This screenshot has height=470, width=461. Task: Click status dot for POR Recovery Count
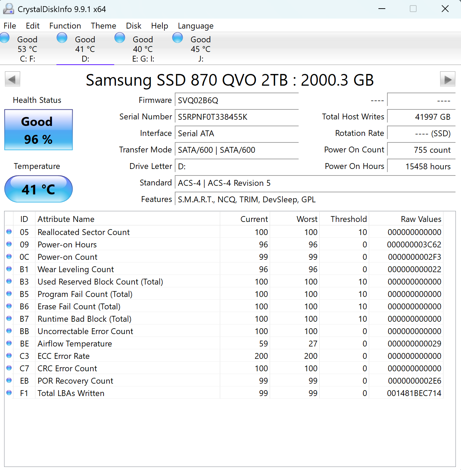9,381
